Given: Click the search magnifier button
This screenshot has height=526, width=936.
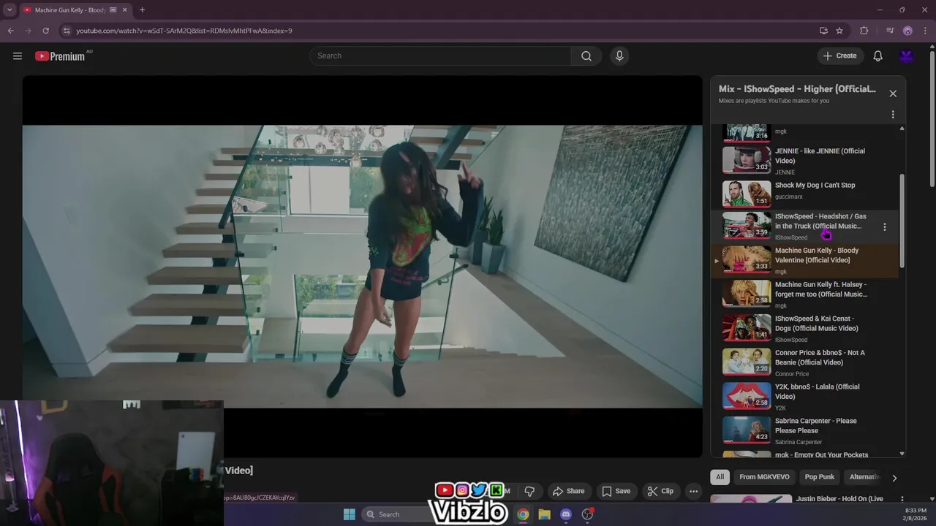Looking at the screenshot, I should coord(586,56).
